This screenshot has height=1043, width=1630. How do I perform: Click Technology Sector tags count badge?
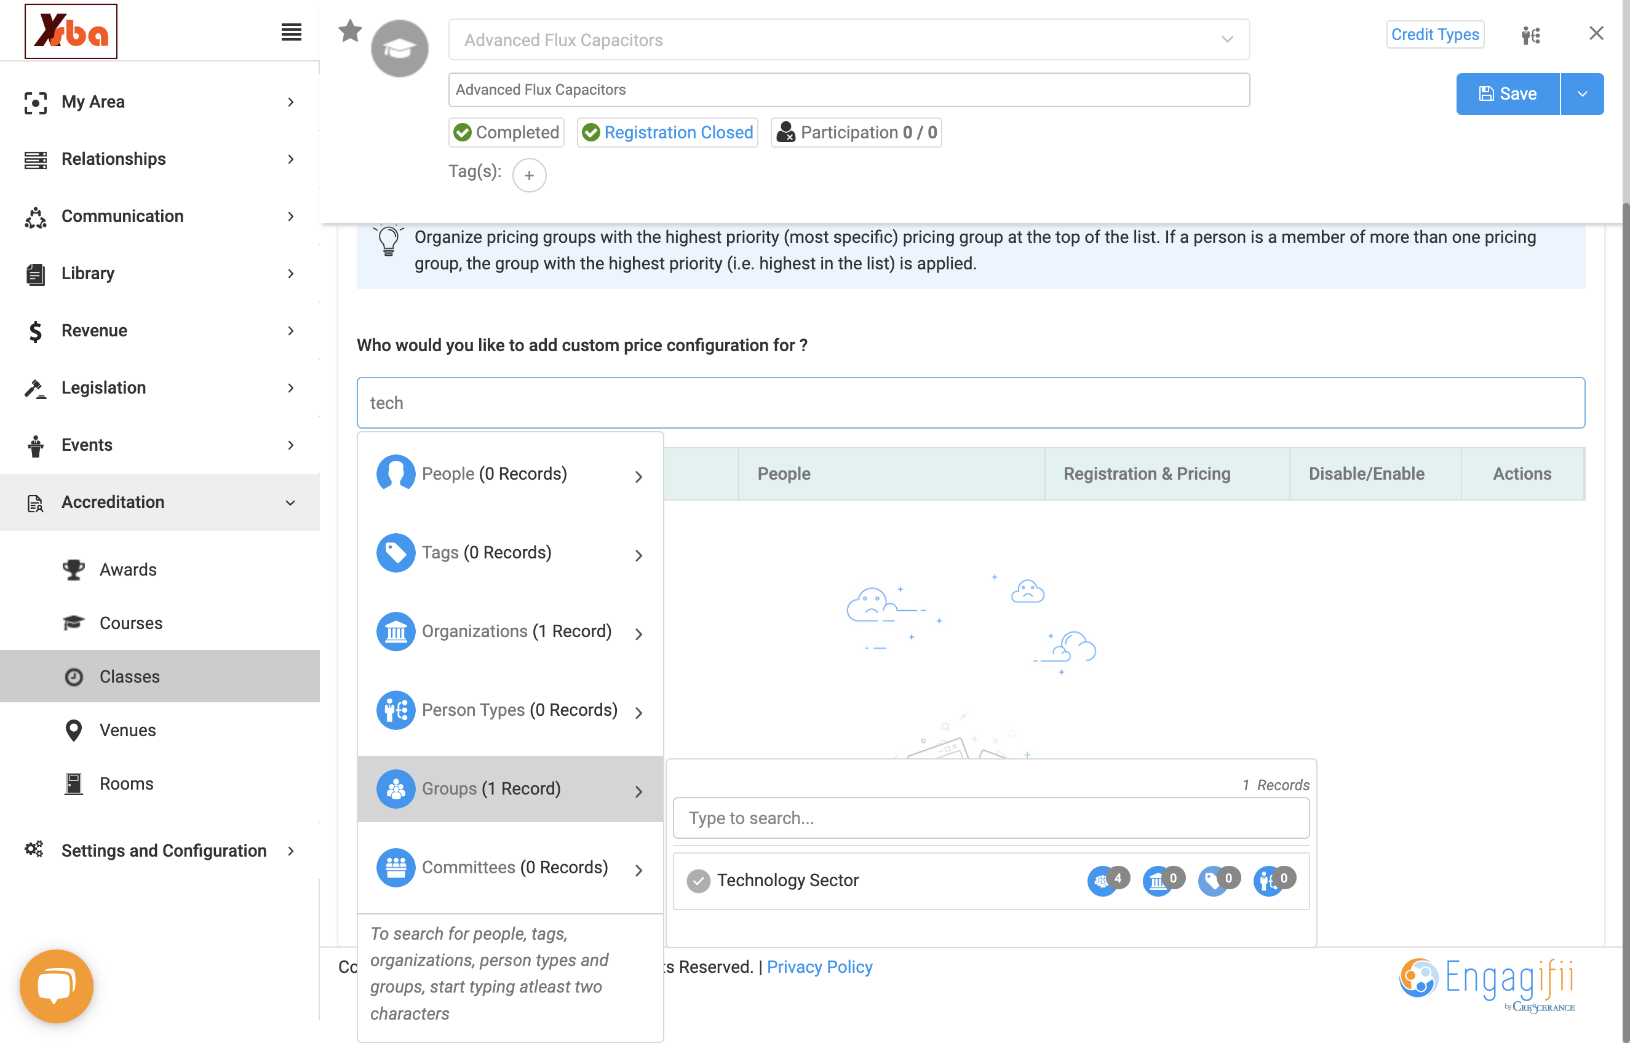point(1219,881)
